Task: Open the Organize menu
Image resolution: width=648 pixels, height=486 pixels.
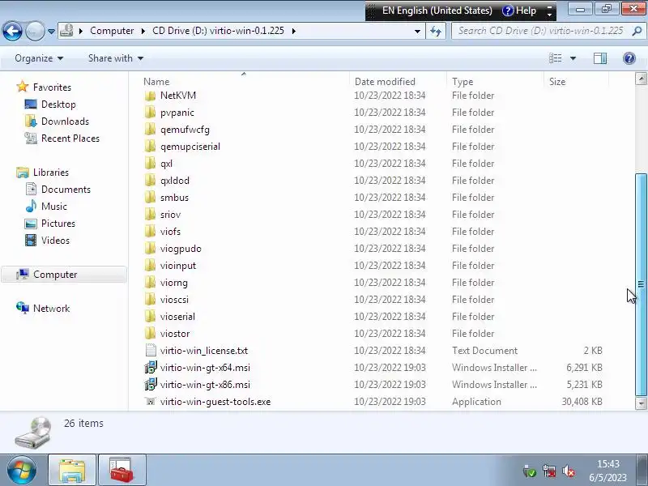Action: pos(39,58)
